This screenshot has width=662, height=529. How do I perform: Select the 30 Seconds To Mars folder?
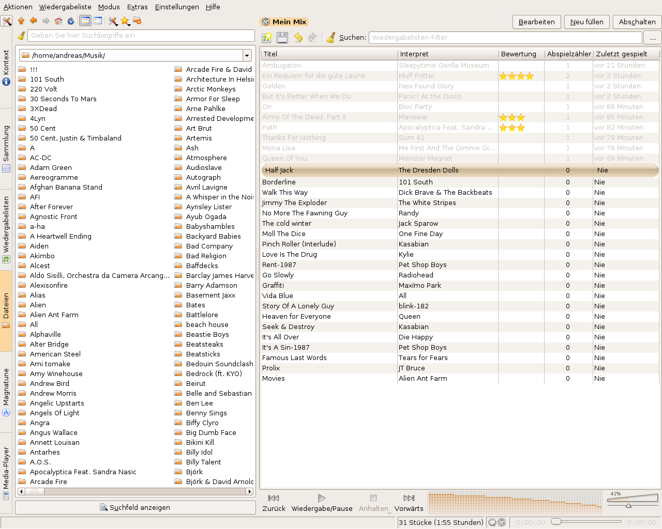[x=57, y=99]
